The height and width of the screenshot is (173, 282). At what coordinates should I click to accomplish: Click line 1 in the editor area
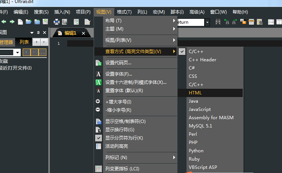click(x=174, y=44)
